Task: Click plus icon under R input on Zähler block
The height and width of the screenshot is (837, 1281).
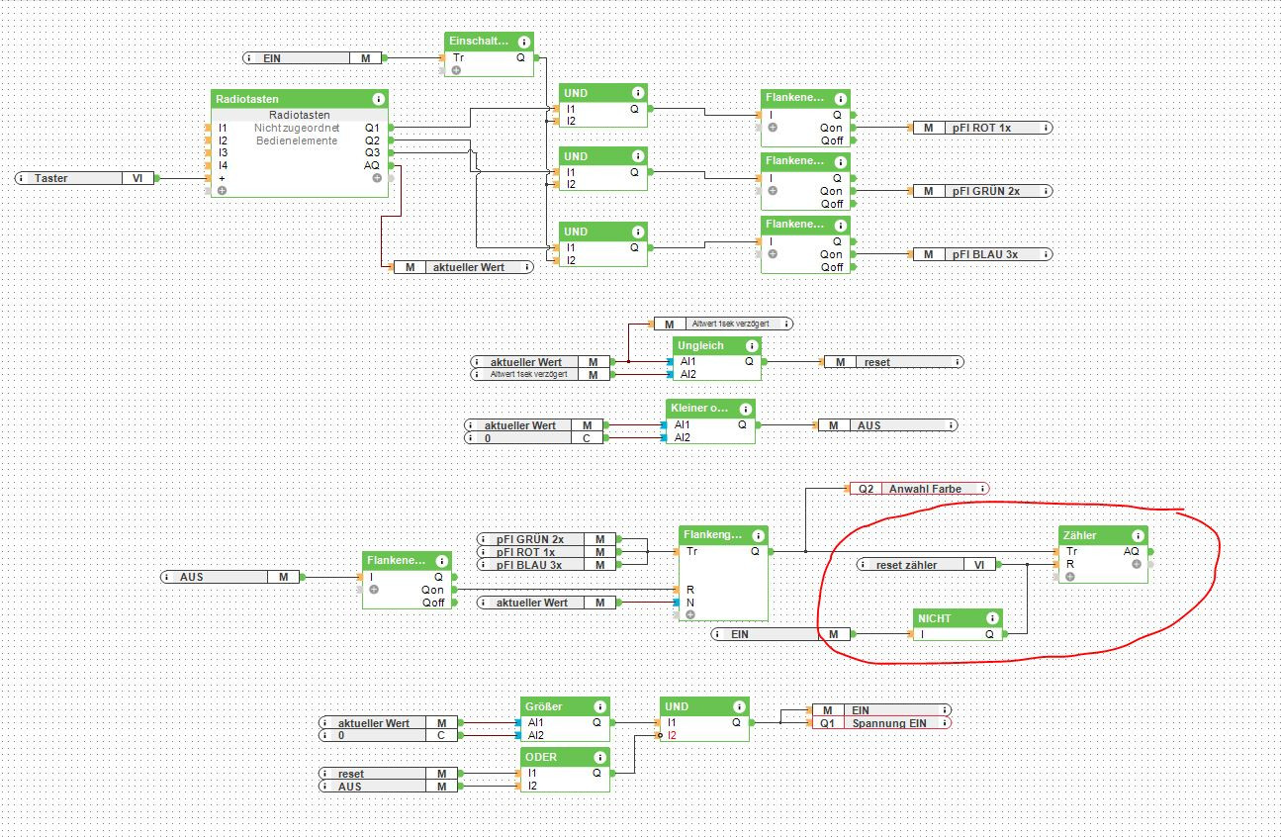Action: [1070, 577]
